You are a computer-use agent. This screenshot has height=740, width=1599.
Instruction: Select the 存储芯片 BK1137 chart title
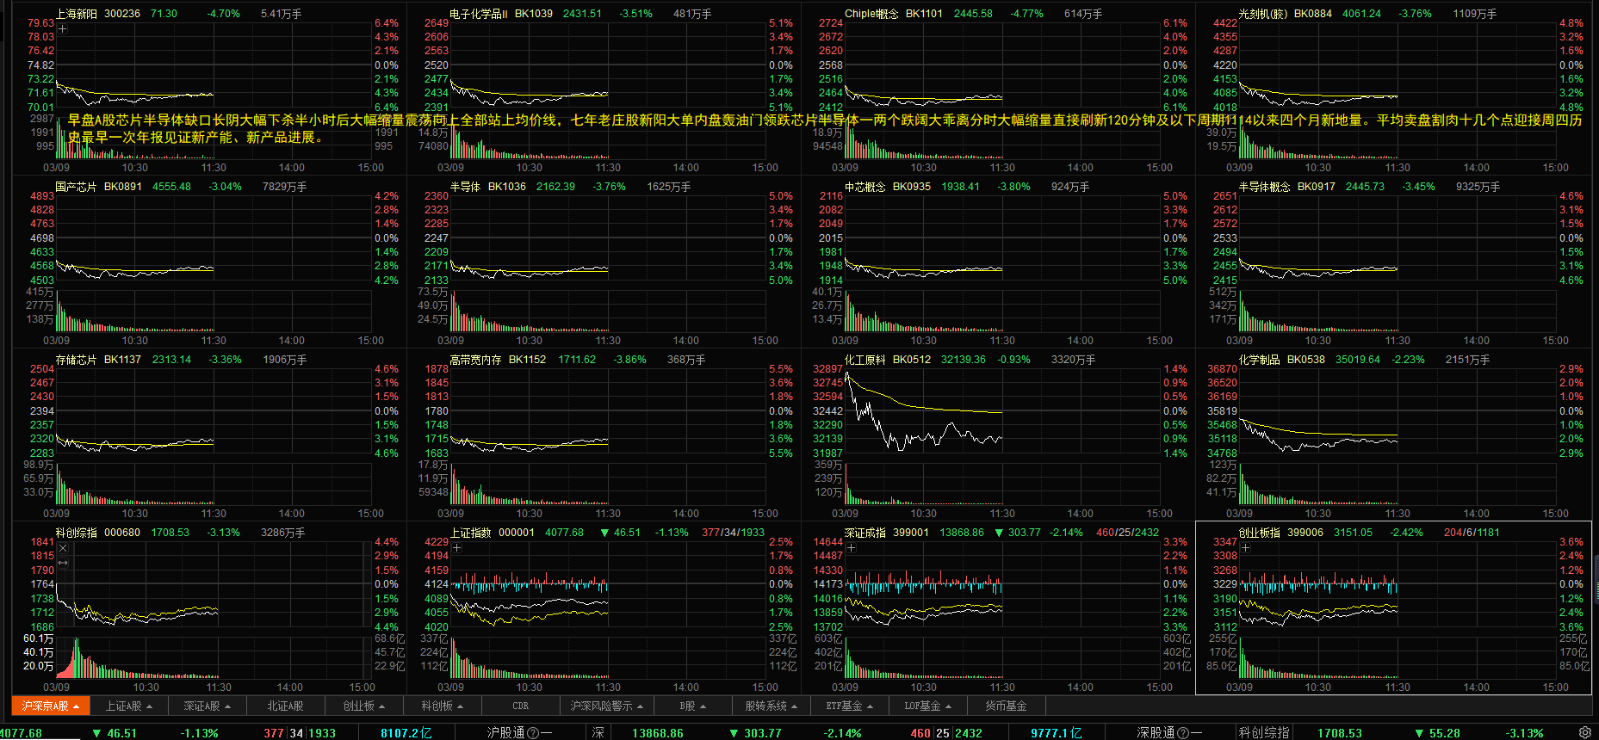[x=98, y=360]
